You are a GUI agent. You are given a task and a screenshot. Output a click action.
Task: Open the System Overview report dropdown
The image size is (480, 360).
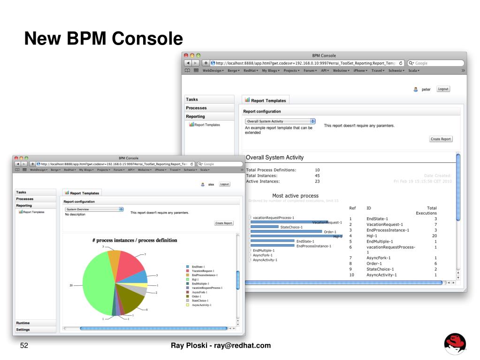coord(94,209)
